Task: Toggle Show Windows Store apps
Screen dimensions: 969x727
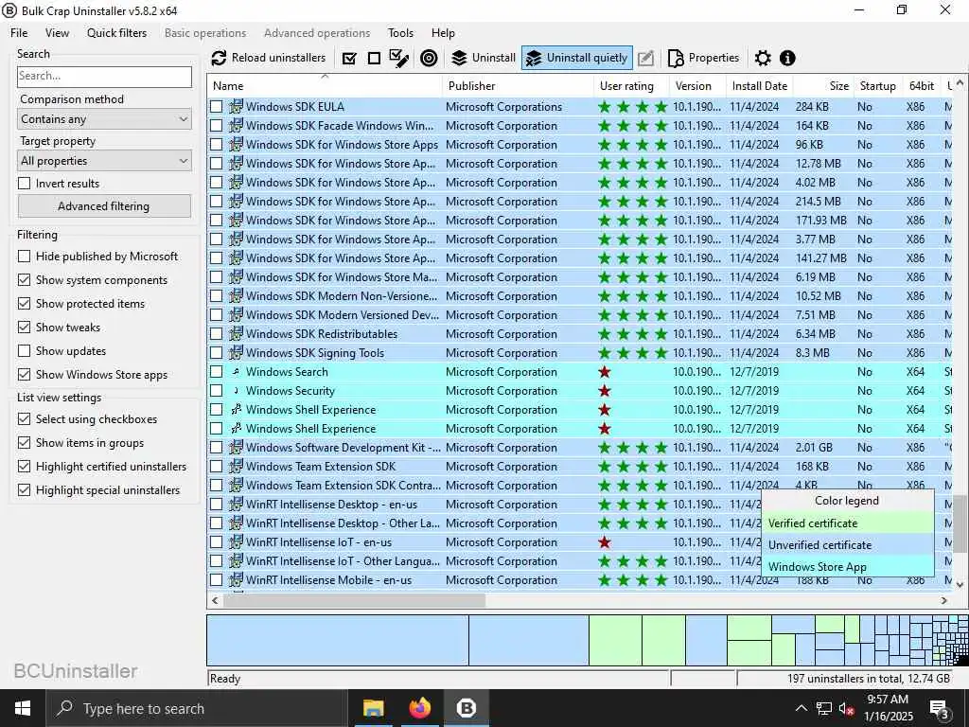Action: pyautogui.click(x=24, y=375)
